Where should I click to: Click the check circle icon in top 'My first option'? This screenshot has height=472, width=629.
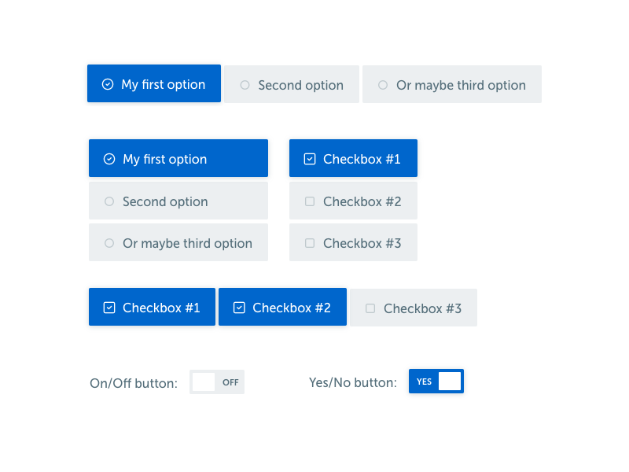click(108, 83)
